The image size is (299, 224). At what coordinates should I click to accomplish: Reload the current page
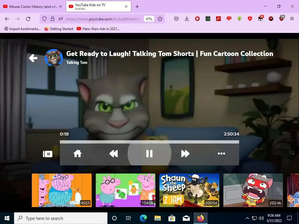coord(28,19)
